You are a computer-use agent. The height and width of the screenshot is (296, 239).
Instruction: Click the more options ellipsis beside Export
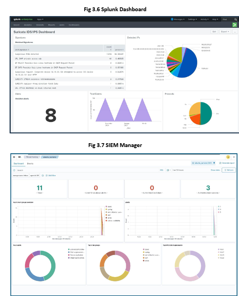point(235,32)
